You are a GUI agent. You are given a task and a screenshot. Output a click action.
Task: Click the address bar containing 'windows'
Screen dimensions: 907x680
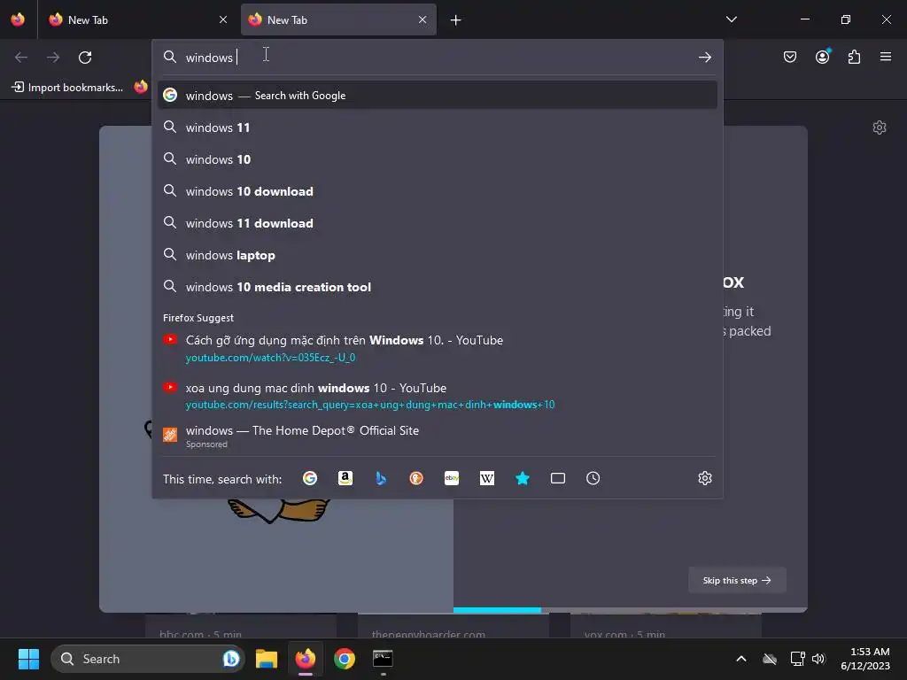click(x=437, y=58)
